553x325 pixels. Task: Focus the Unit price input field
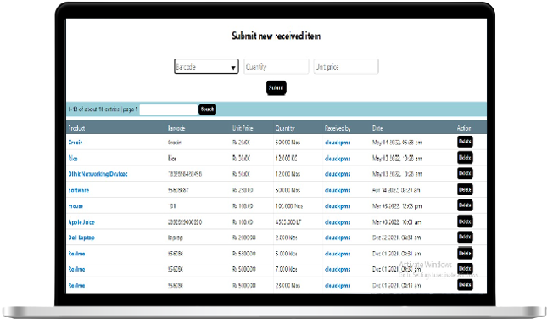[346, 66]
